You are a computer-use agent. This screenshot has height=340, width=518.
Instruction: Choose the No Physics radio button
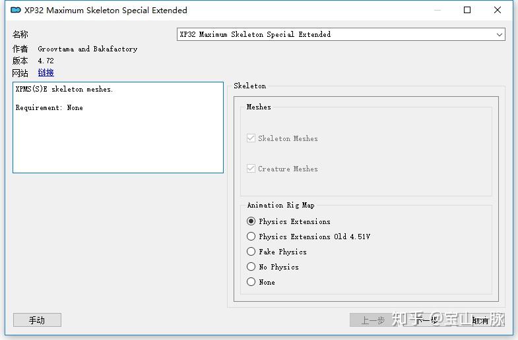pyautogui.click(x=251, y=267)
